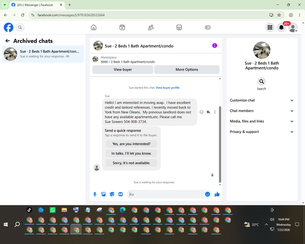Show hidden system tray icons
Screen dimensions: 305x244
click(266, 224)
